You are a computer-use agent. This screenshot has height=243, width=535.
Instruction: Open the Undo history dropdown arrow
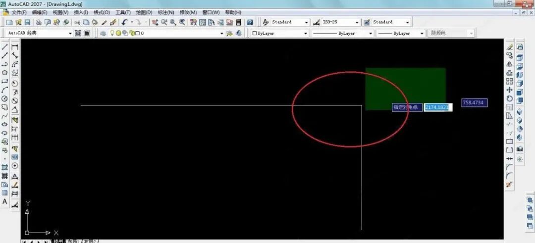132,22
